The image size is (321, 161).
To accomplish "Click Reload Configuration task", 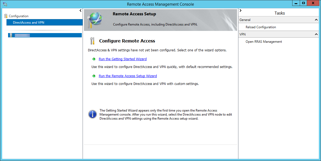I will 261,27.
